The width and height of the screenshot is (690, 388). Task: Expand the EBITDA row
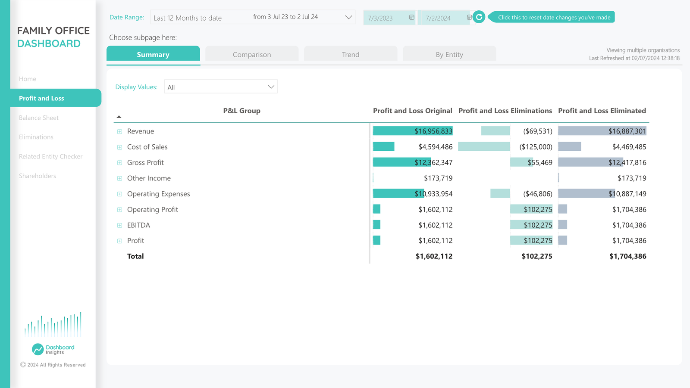point(120,225)
